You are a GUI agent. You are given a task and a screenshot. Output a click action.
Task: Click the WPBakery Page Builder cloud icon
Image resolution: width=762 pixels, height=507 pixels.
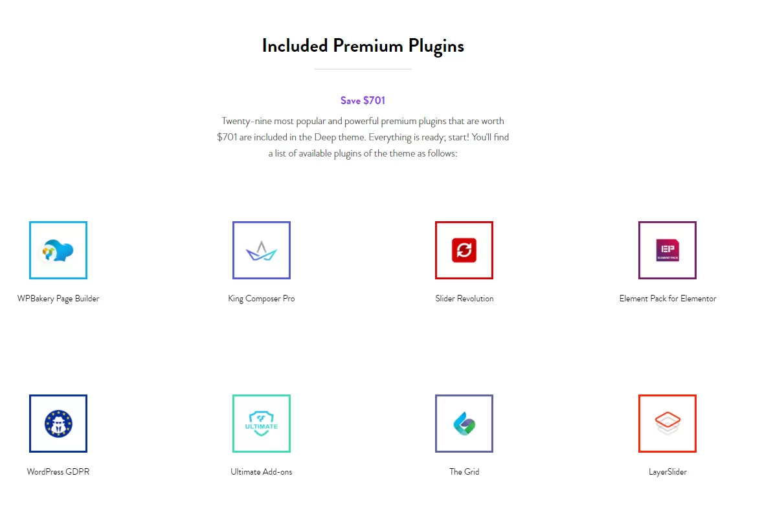click(58, 250)
